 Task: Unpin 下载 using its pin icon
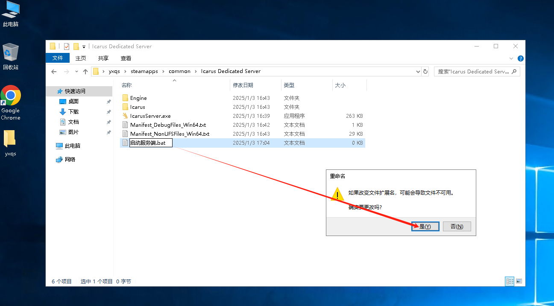pos(108,112)
